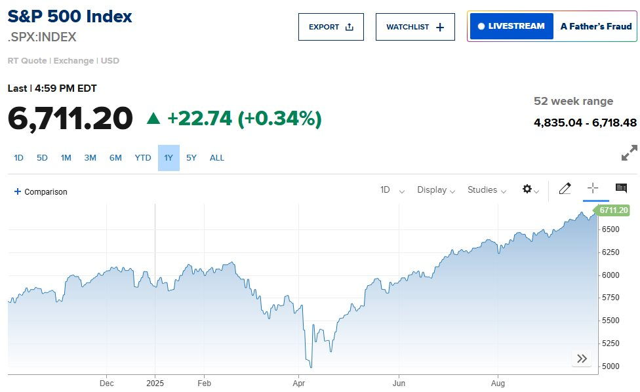Switch to the YTD timeframe tab
Viewport: 640px width, 392px height.
coord(142,158)
